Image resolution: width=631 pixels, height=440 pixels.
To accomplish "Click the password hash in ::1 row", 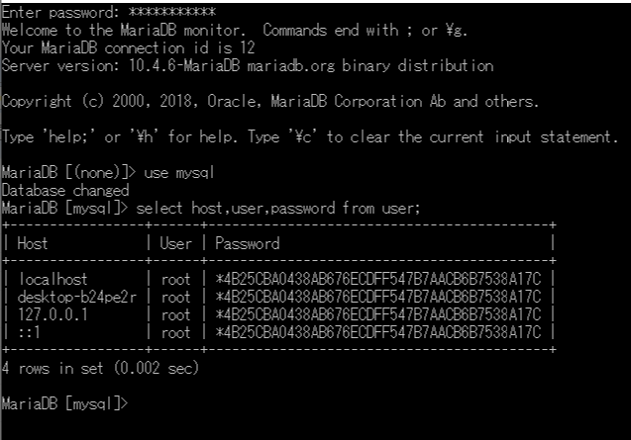I will coord(378,332).
